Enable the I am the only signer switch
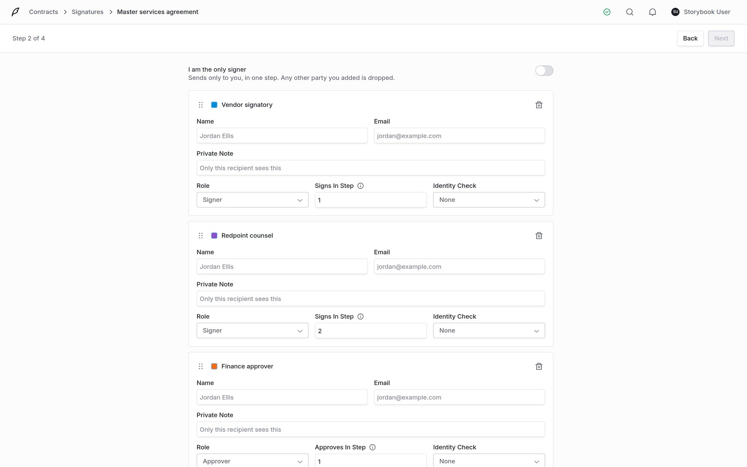Screen dimensions: 747x467 (x=544, y=70)
